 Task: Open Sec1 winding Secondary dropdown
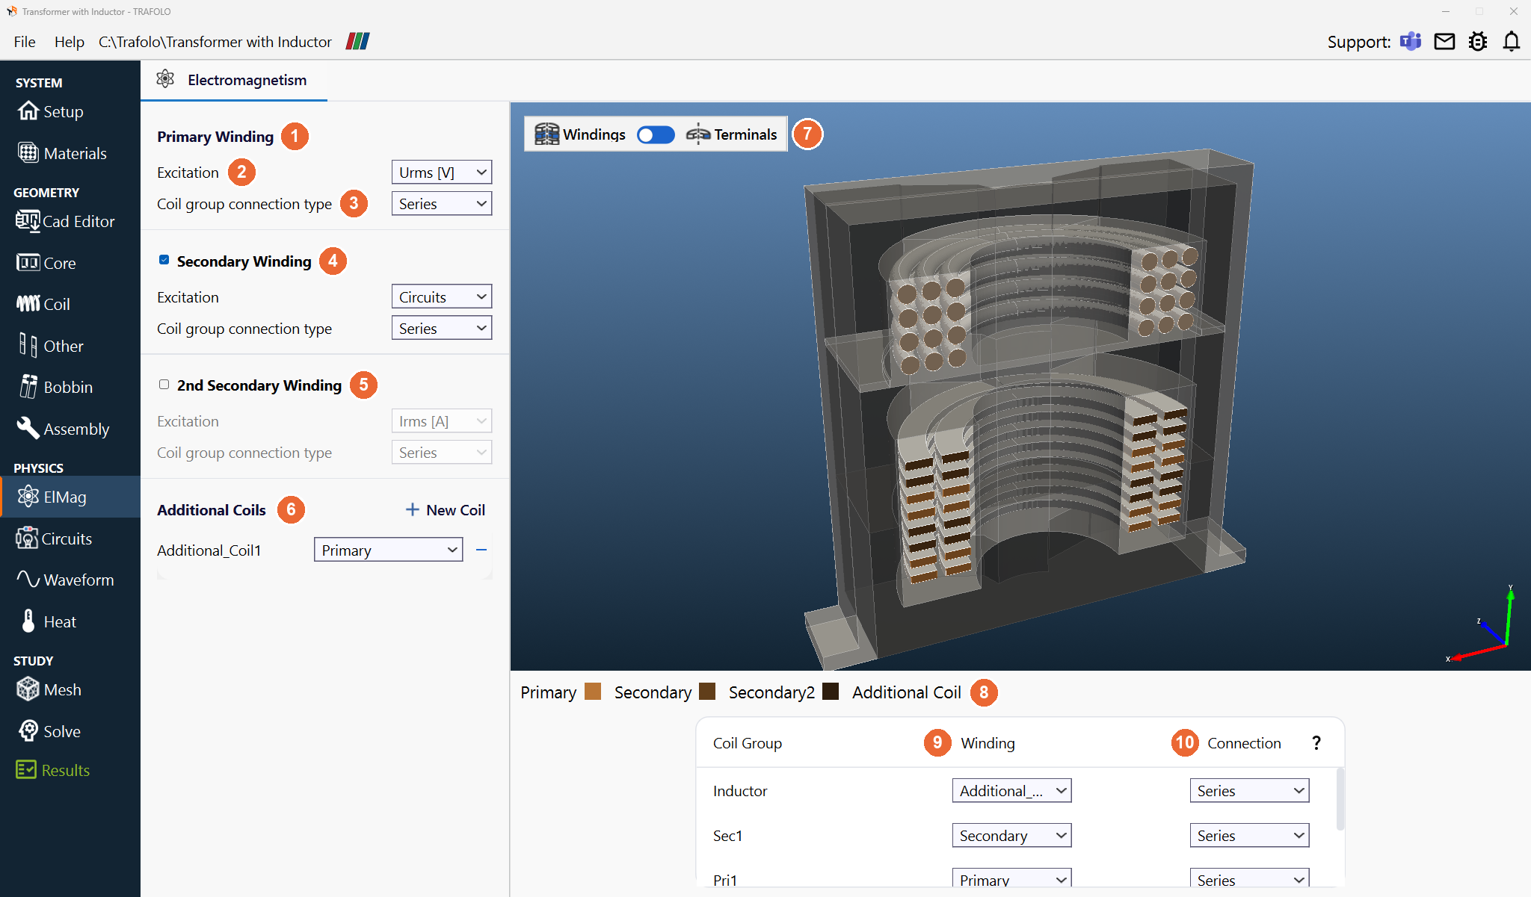click(x=1011, y=836)
